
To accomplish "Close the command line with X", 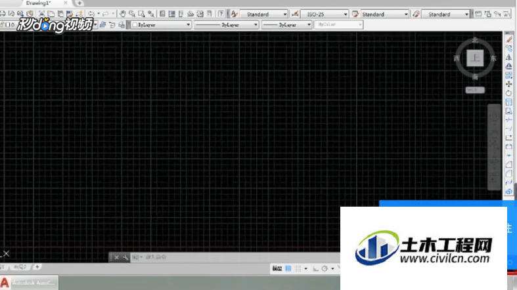I will [116, 257].
